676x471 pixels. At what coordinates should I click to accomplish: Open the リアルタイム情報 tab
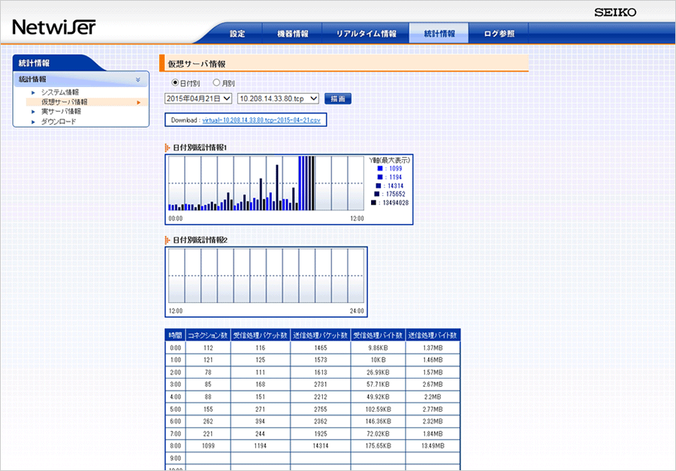pos(366,34)
